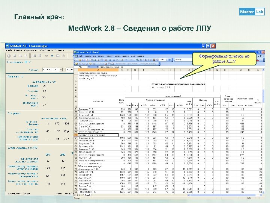Image resolution: width=270 pixels, height=203 pixels.
Task: Click the Excel workbook icon left of Файл menu
Action: pos(76,56)
